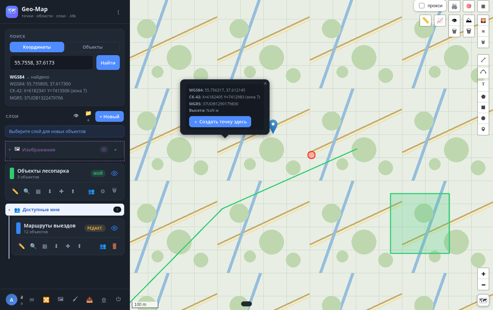The image size is (493, 310).
Task: Click the grid icon in the top-right corner
Action: (483, 6)
